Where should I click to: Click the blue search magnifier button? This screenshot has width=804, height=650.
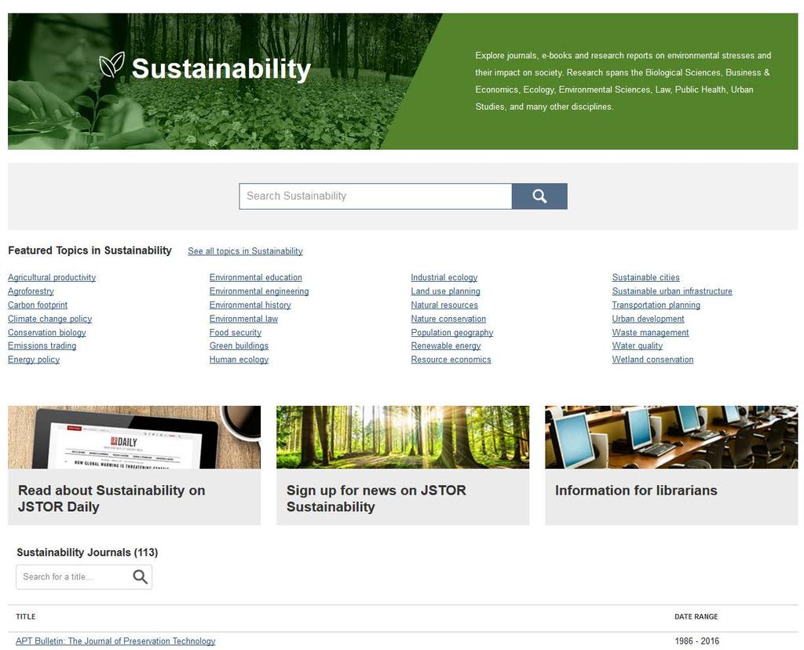(x=539, y=196)
